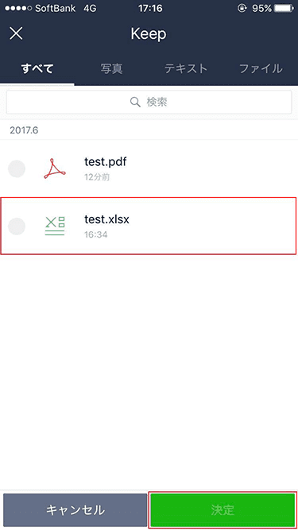Switch to the テキスト tab
Image resolution: width=298 pixels, height=530 pixels.
coord(186,69)
